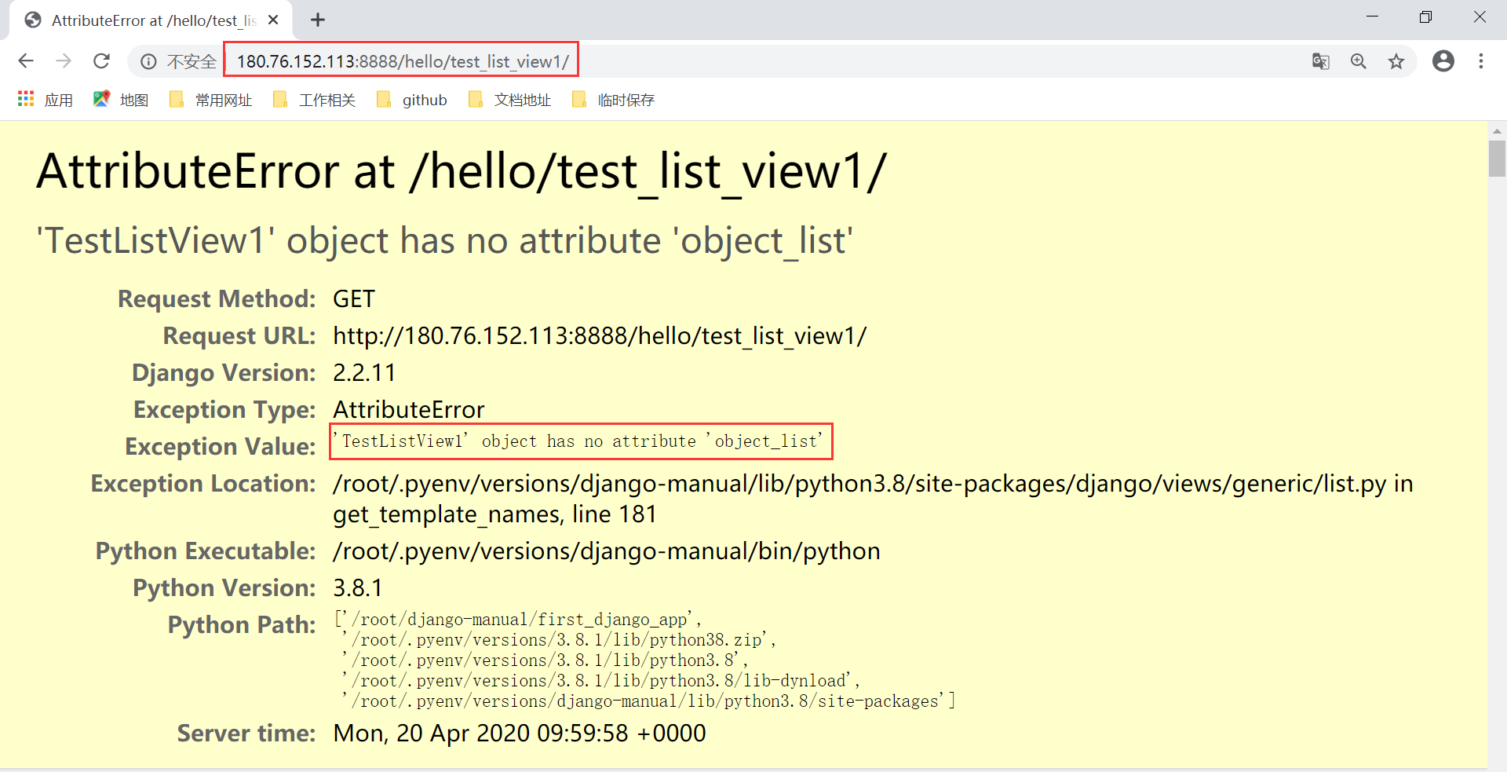1507x772 pixels.
Task: Click the Python Path entry ending in lib-dynload
Action: point(598,681)
